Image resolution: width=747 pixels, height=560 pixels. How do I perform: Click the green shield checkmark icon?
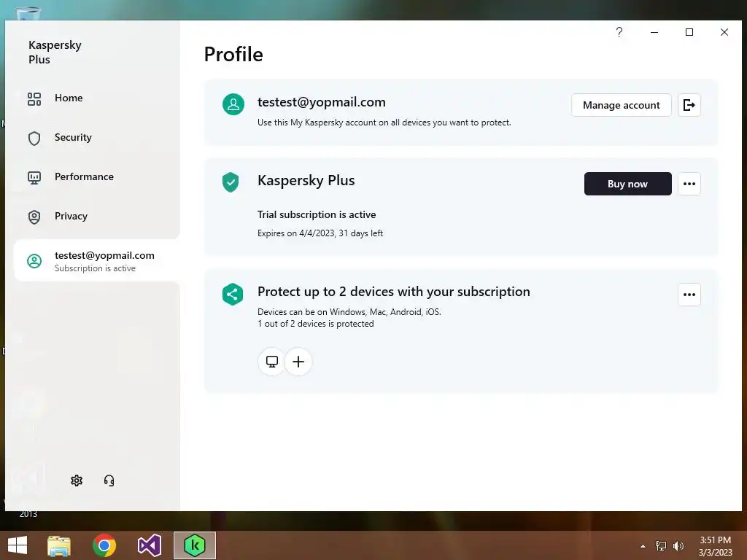(x=231, y=182)
